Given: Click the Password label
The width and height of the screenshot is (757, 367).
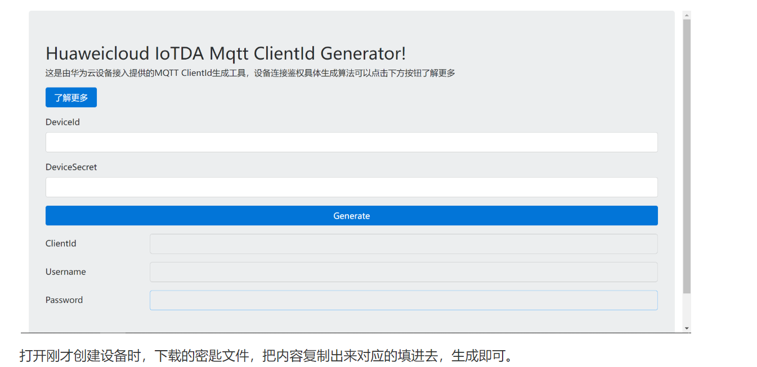Looking at the screenshot, I should tap(64, 300).
